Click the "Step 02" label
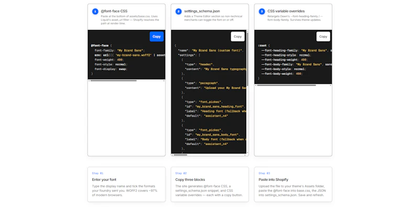 tap(181, 173)
